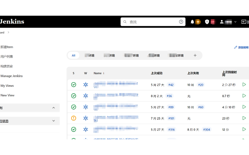Open the notifications bell icon
This screenshot has width=249, height=155.
[192, 22]
